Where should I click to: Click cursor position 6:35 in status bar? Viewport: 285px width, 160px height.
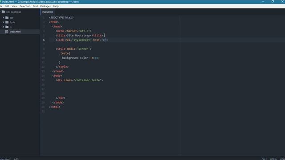(x=16, y=159)
